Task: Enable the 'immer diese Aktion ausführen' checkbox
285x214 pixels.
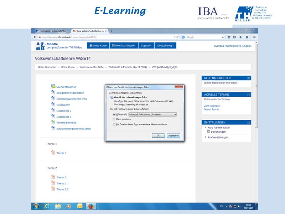Action: click(x=114, y=124)
